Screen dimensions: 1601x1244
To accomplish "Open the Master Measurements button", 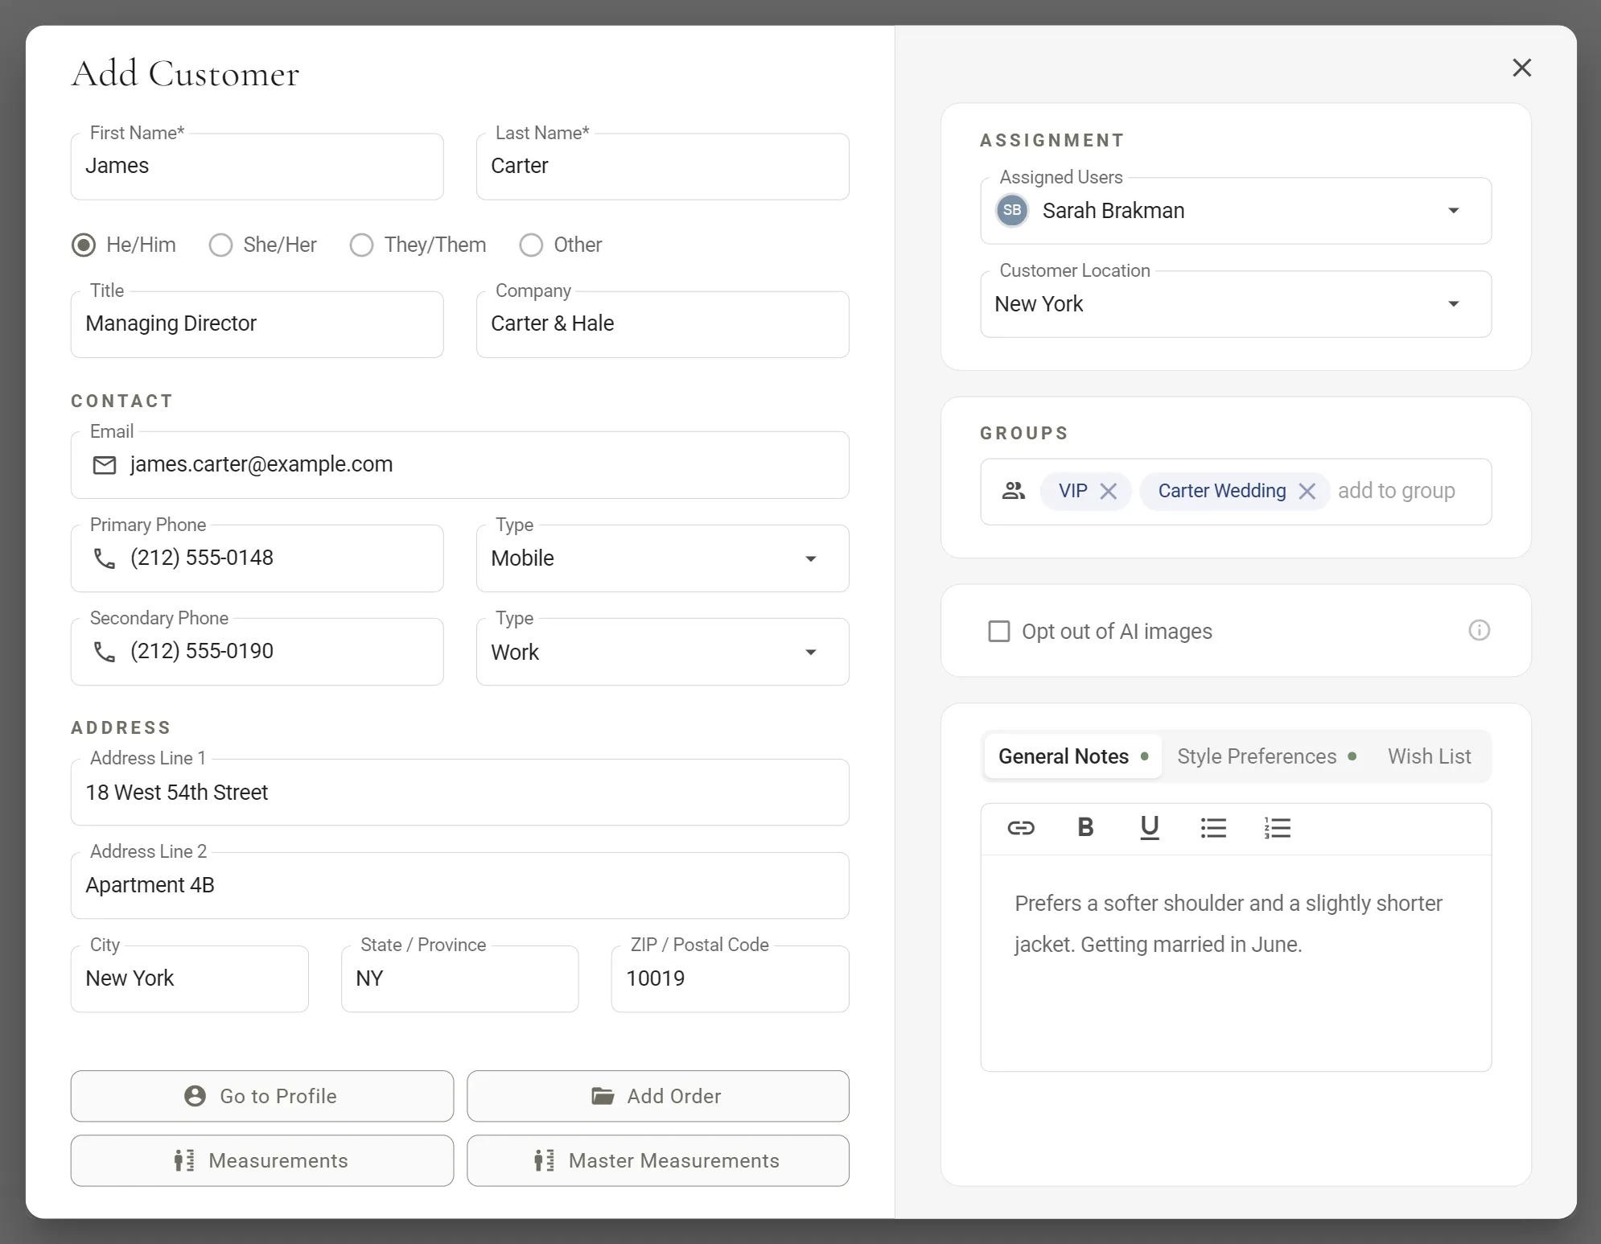I will point(658,1160).
